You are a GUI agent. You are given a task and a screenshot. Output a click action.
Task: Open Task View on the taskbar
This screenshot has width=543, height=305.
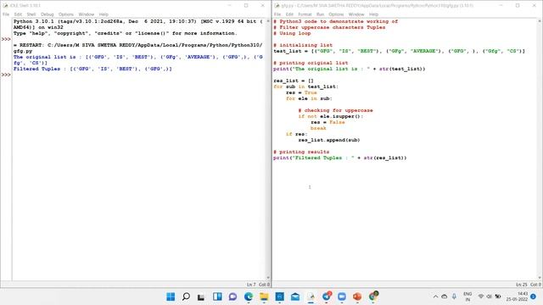coord(201,297)
